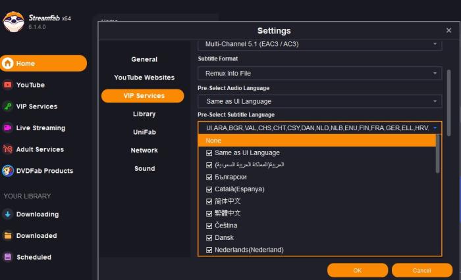
Task: Open the Live Streaming camera icon
Action: point(8,128)
